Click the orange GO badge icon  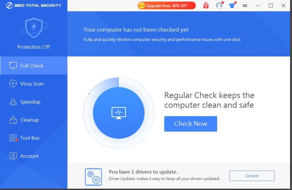[142, 6]
